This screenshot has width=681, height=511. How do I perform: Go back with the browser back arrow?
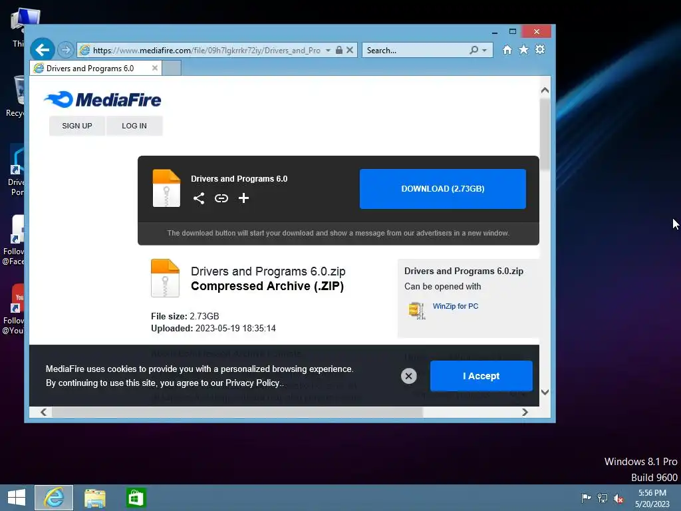(42, 50)
